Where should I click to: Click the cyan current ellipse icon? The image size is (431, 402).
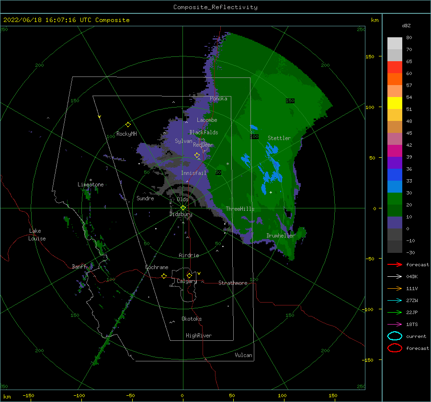395,336
